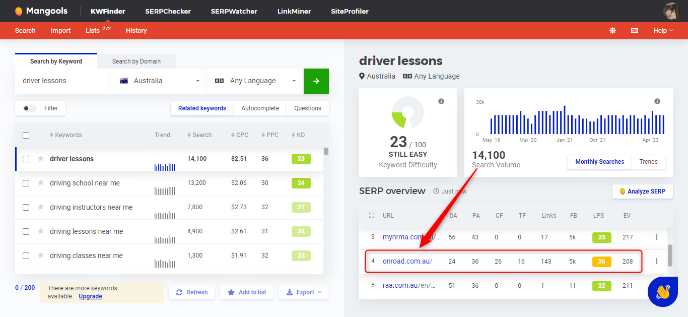Sort by KD column header
Viewport: 688px width, 317px height.
click(x=298, y=135)
